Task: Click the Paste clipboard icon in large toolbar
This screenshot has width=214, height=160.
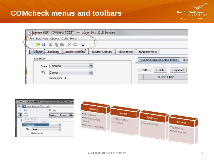Action: [62, 45]
